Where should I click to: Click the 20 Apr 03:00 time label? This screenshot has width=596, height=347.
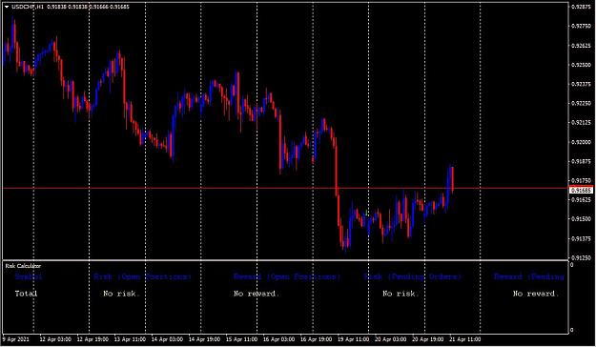[x=390, y=339]
